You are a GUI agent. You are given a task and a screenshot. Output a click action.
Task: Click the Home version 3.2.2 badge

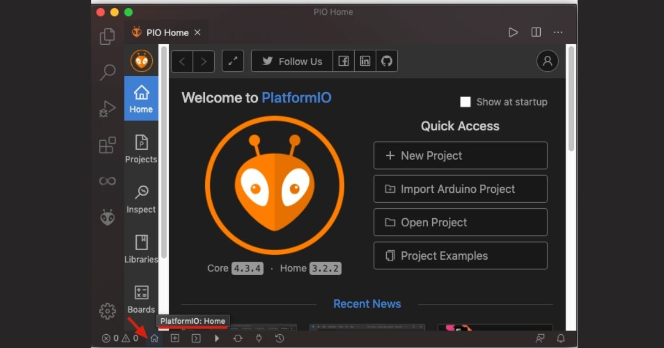(x=325, y=268)
